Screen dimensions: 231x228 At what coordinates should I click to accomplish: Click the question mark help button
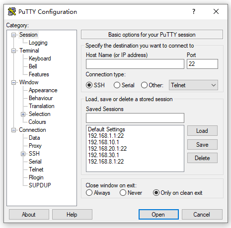tap(194, 11)
